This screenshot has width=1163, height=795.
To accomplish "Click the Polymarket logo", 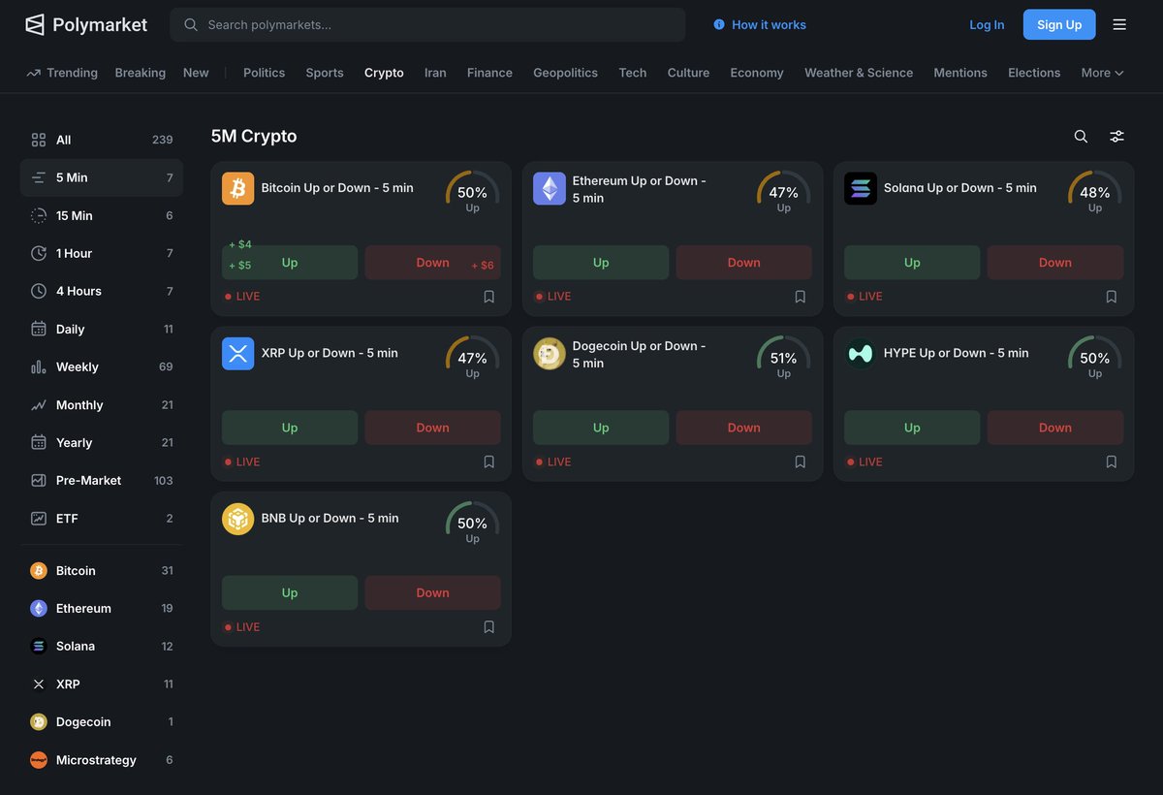I will 86,24.
